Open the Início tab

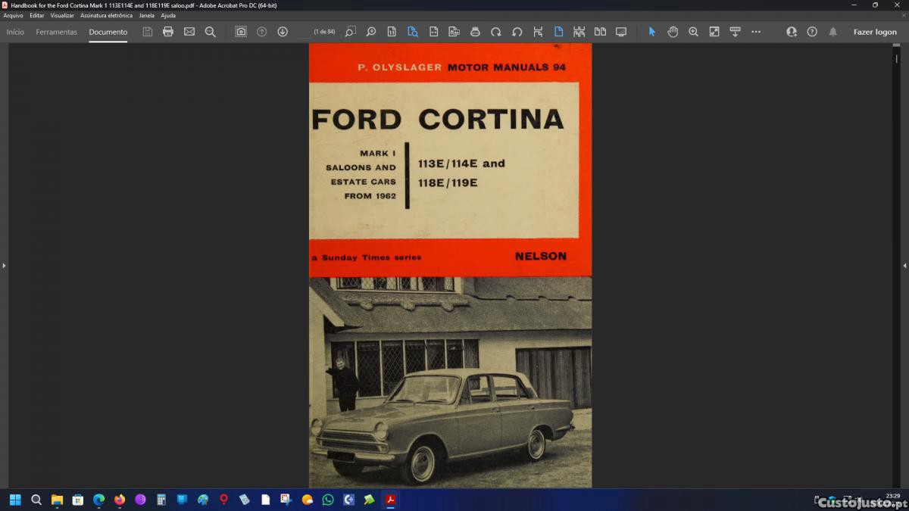[x=15, y=32]
